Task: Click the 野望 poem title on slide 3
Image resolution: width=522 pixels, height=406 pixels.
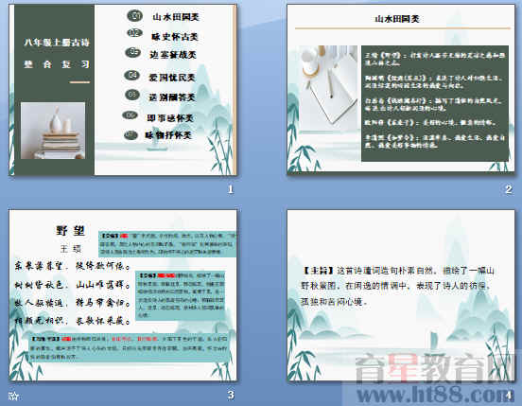Action: 71,231
